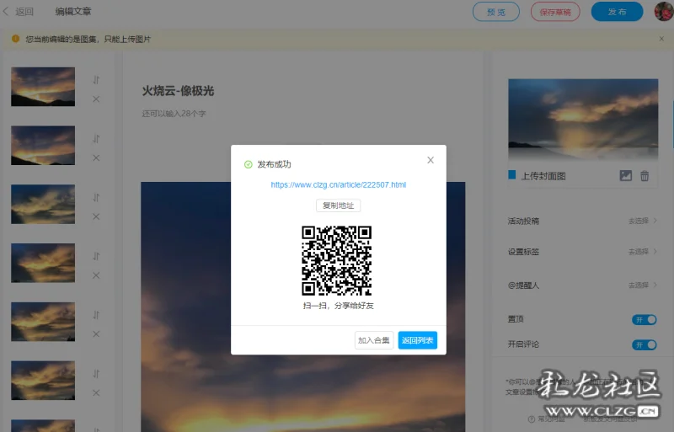Screen dimensions: 674x432
Task: Reorder the first thumbnail with sort icon
Action: pos(96,79)
